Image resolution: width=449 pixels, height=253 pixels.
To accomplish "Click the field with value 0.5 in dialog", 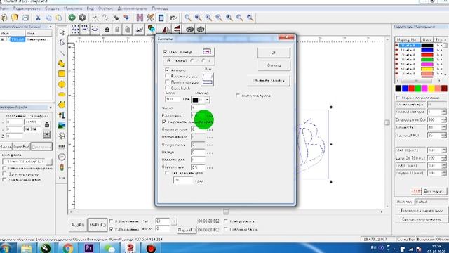I will (x=198, y=167).
